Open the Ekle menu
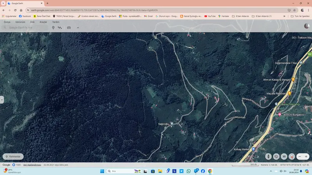 click(x=32, y=22)
